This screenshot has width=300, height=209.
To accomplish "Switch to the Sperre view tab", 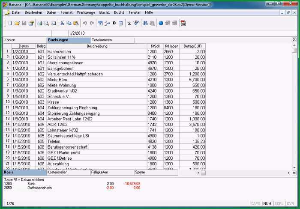I will 156,172.
